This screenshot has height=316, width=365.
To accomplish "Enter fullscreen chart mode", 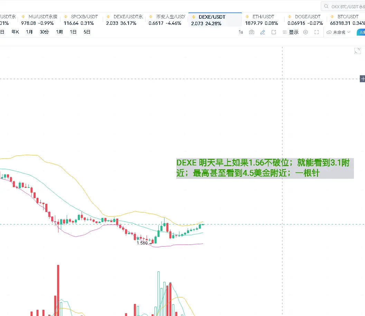I will coord(317,32).
